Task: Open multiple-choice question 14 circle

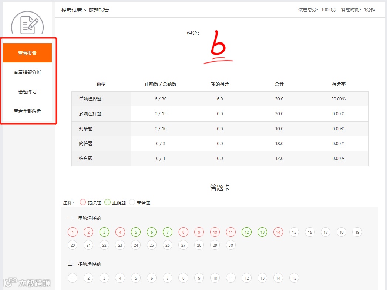Action: pos(278,278)
